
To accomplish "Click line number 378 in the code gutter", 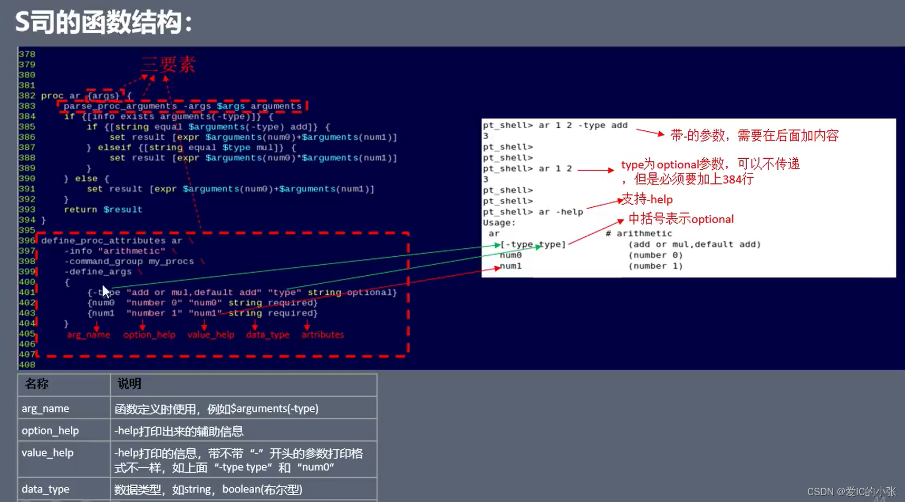I will pos(27,54).
